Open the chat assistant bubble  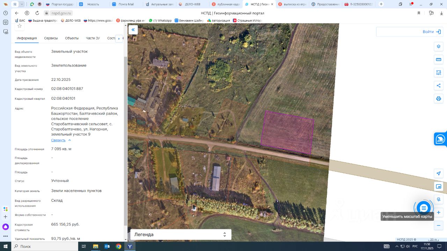[x=424, y=208]
